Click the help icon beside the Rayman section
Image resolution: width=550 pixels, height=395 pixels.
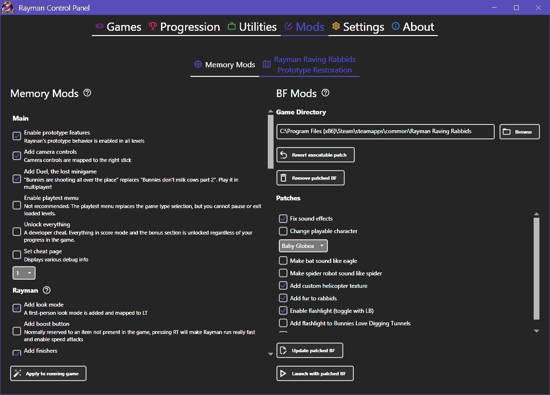(46, 290)
